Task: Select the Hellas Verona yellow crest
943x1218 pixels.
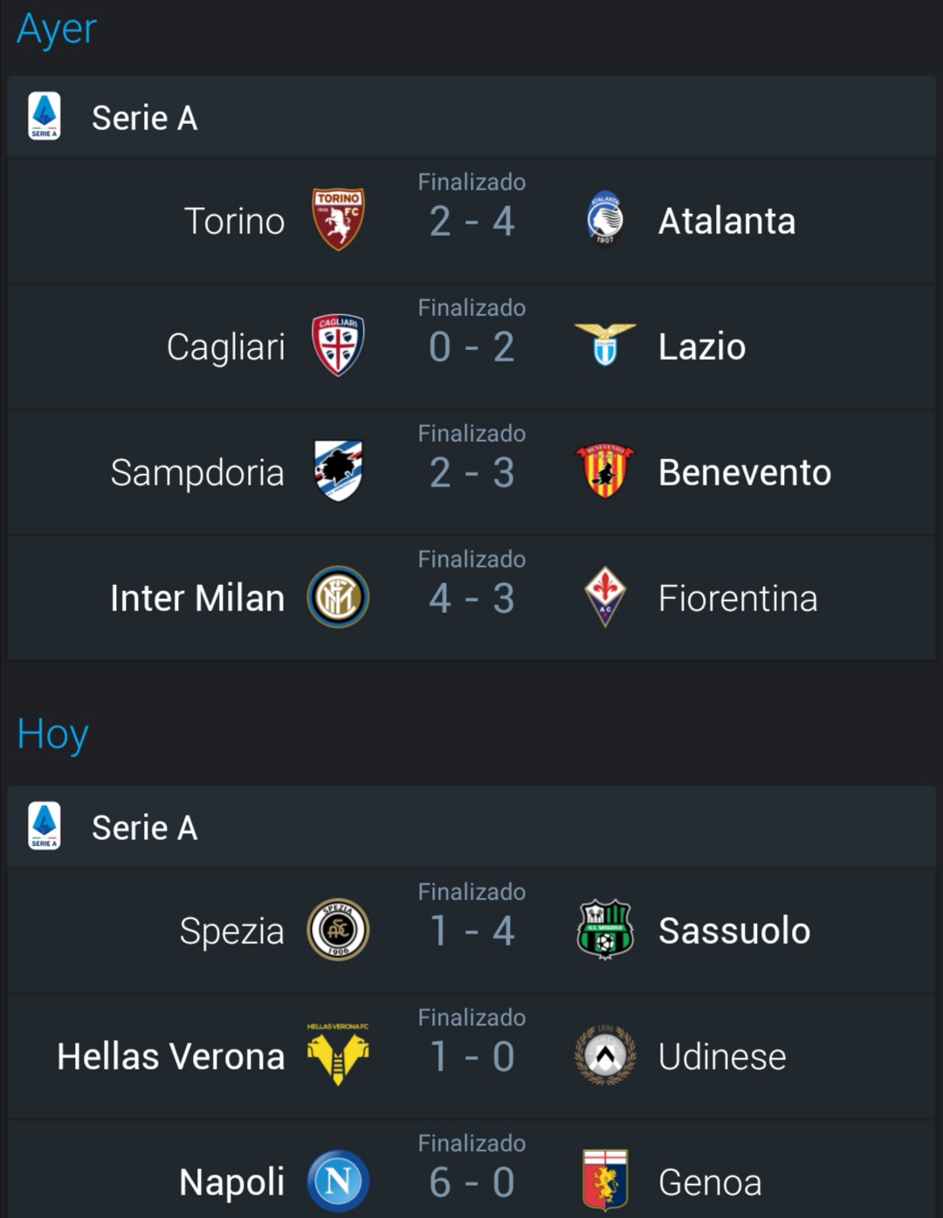Action: point(338,1054)
